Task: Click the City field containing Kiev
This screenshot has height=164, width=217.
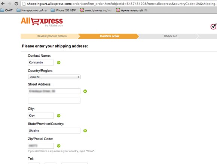Action: (41, 116)
